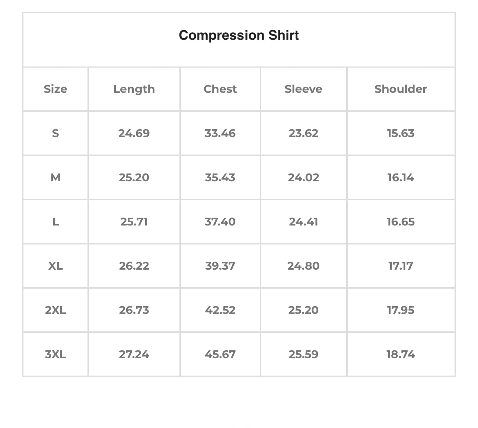
Task: Click the S size row label
Action: pos(55,133)
